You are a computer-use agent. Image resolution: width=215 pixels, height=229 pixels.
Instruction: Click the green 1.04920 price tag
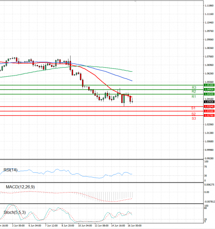click(x=209, y=90)
